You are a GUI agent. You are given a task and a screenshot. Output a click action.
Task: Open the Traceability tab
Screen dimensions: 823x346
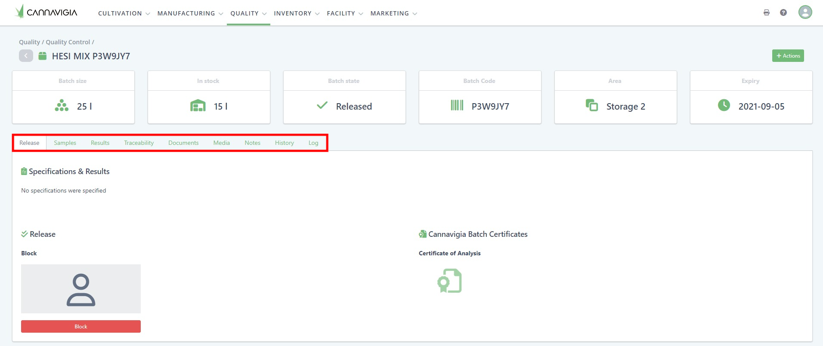tap(139, 143)
